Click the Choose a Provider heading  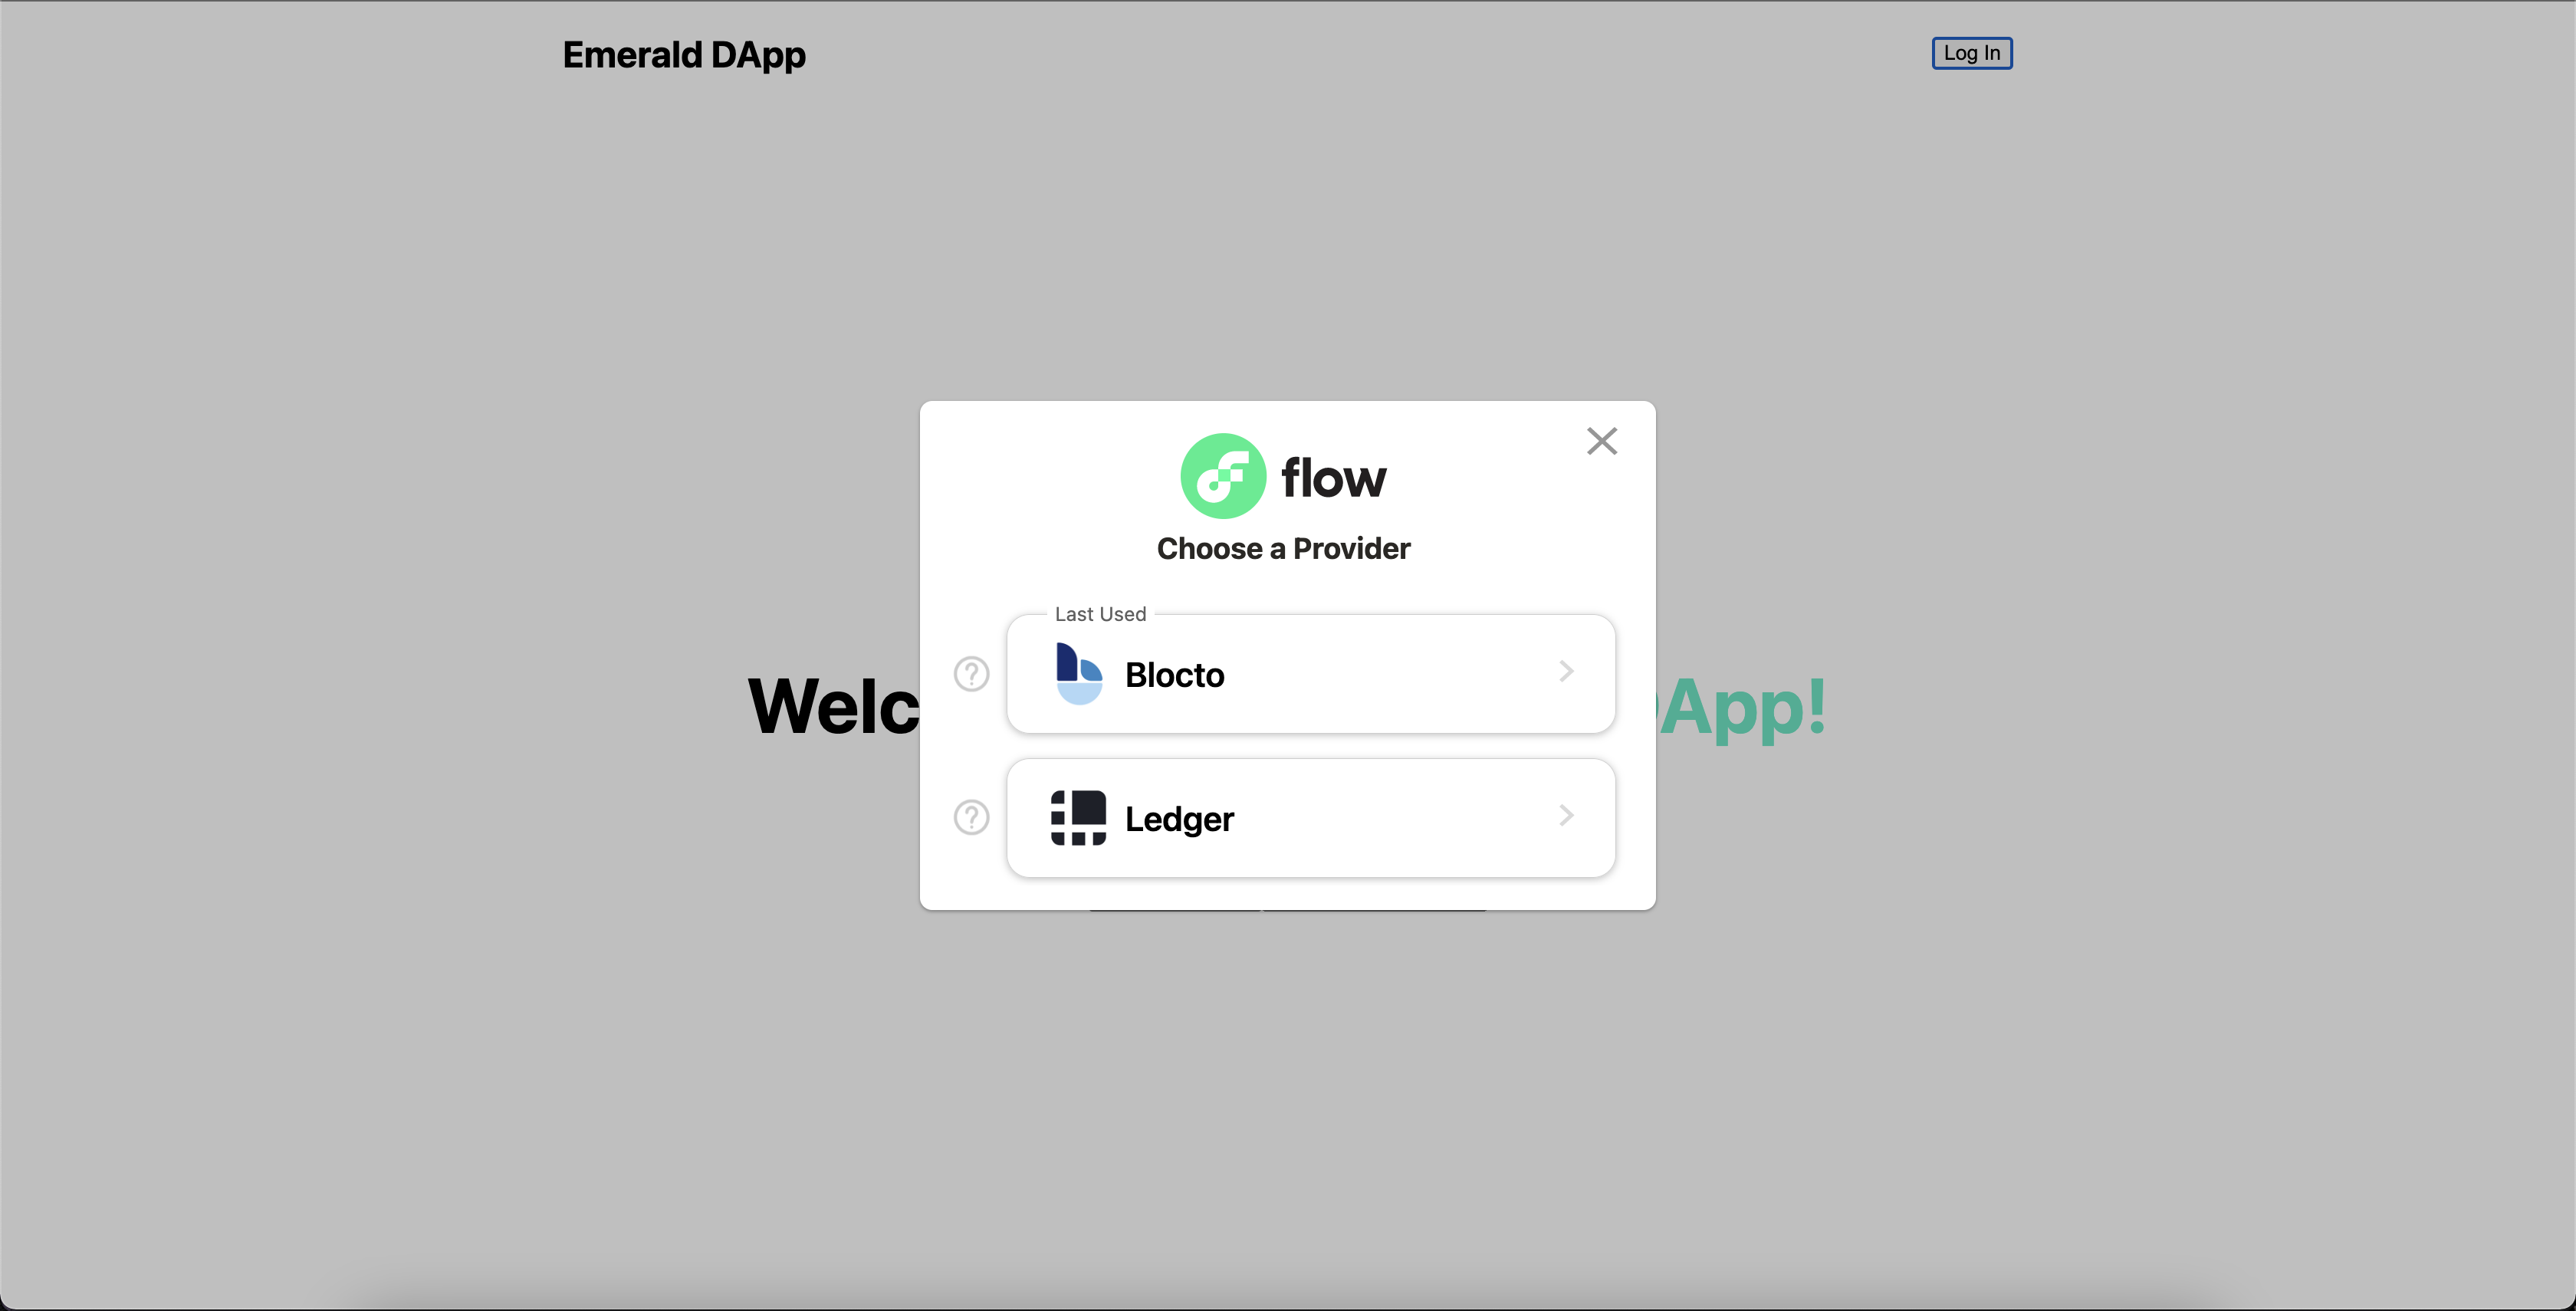(x=1283, y=548)
